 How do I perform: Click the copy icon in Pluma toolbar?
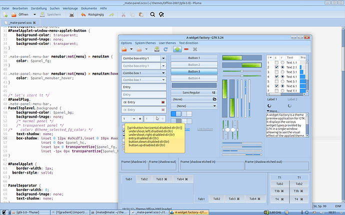tap(132, 14)
